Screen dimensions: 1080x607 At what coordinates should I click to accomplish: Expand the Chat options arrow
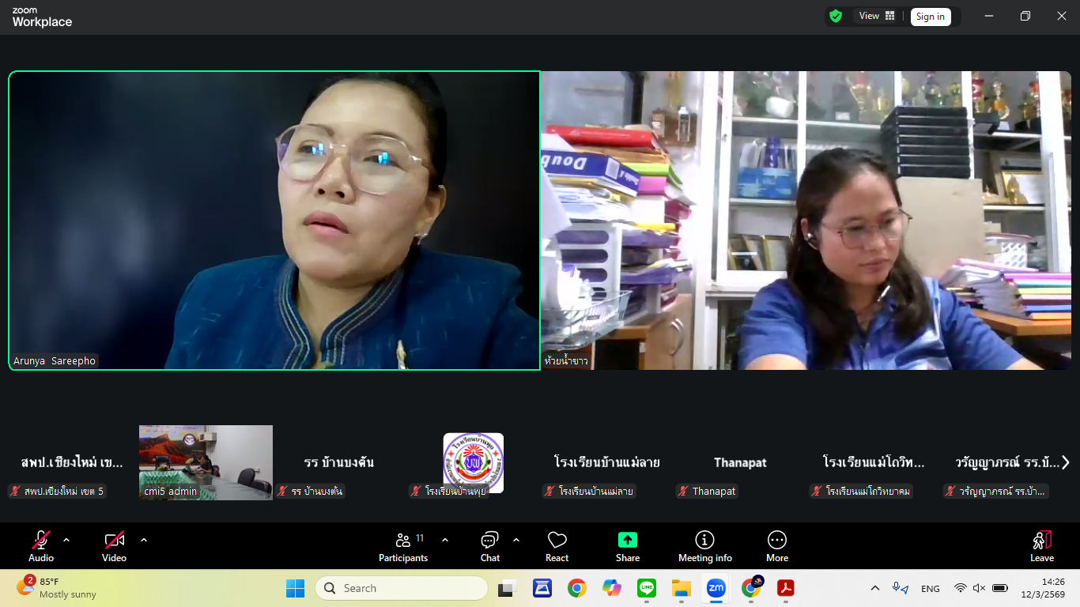[x=516, y=540]
